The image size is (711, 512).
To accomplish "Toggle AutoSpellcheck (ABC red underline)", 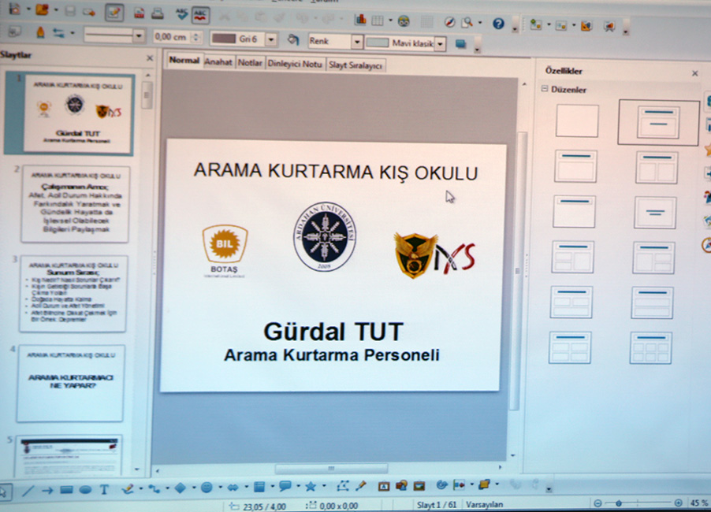I will [x=200, y=16].
